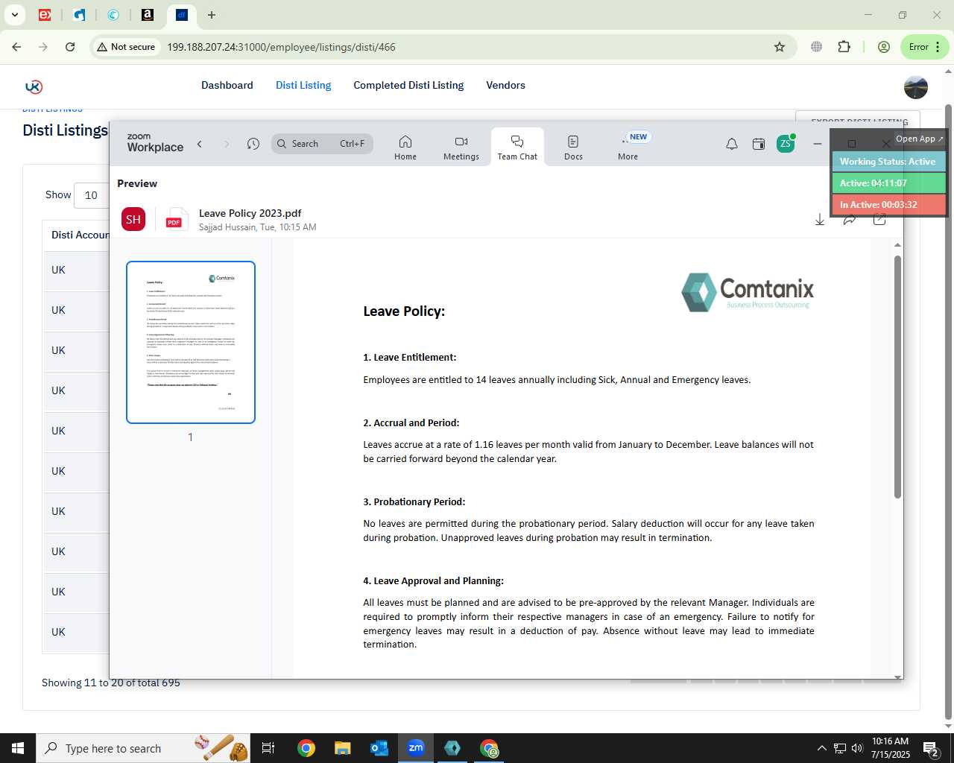Viewport: 954px width, 763px height.
Task: Click the Active timer bar
Action: (888, 183)
